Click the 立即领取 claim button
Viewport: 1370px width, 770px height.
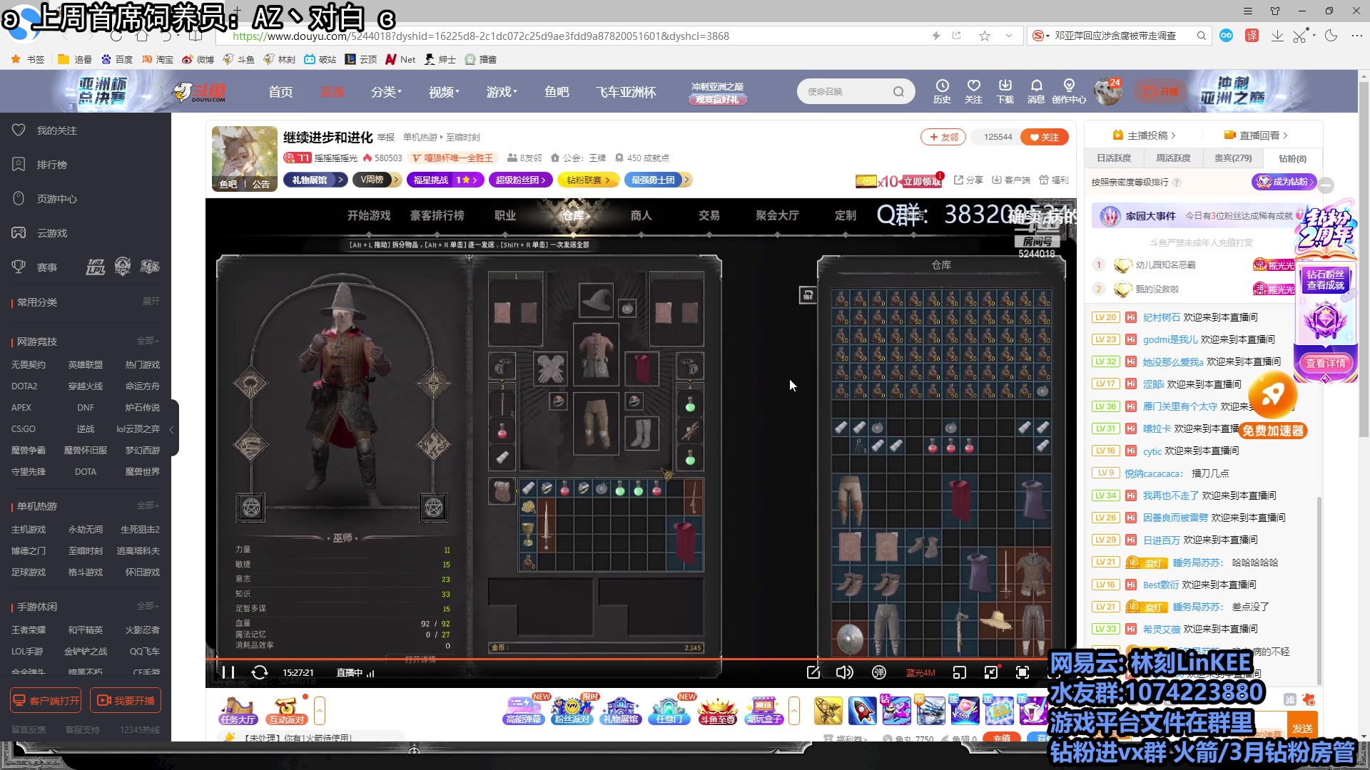(922, 181)
